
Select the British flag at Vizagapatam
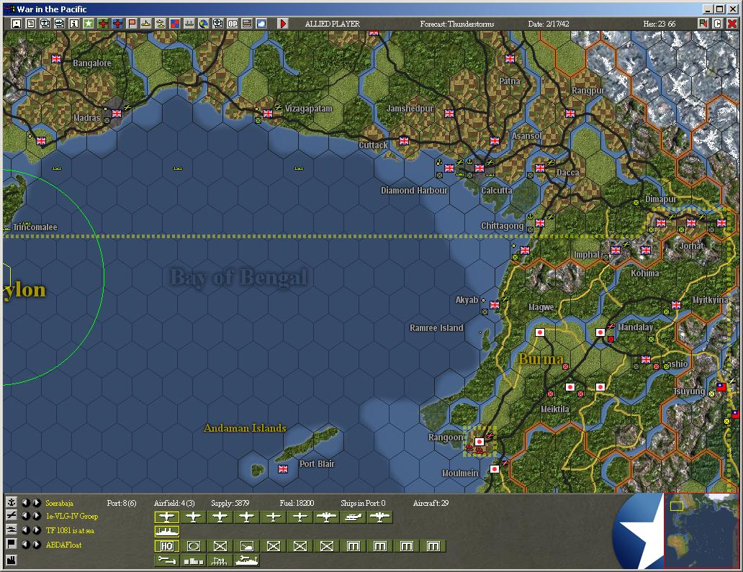pos(268,114)
